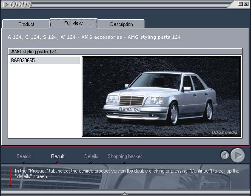Viewport: 251px width, 196px height.
Task: Click the silver Mercedes car image
Action: [161, 96]
